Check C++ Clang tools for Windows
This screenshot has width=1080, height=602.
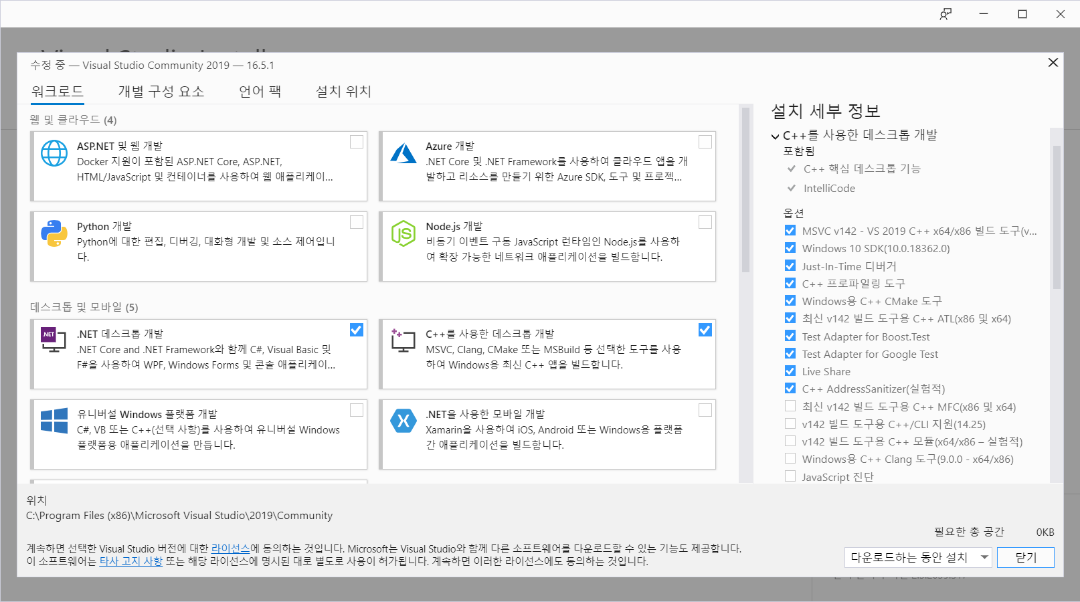790,458
